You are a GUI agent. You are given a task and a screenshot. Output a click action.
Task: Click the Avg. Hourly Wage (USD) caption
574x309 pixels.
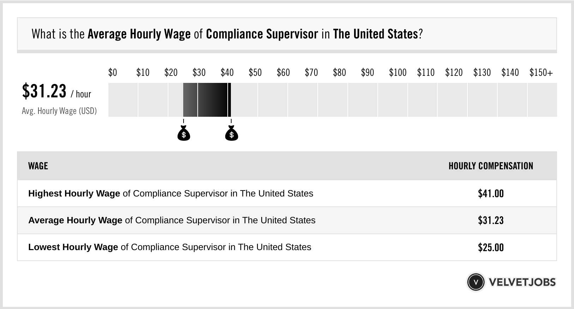click(59, 111)
